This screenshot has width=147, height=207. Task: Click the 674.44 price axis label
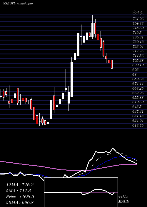[x=138, y=84]
